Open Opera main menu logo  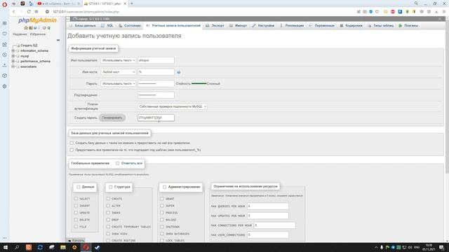click(5, 4)
